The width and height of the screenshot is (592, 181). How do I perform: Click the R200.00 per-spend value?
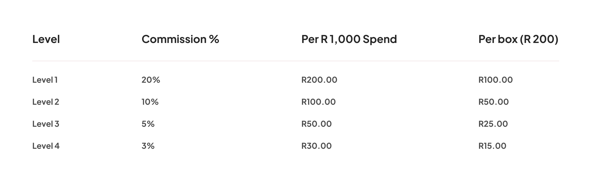coord(319,80)
